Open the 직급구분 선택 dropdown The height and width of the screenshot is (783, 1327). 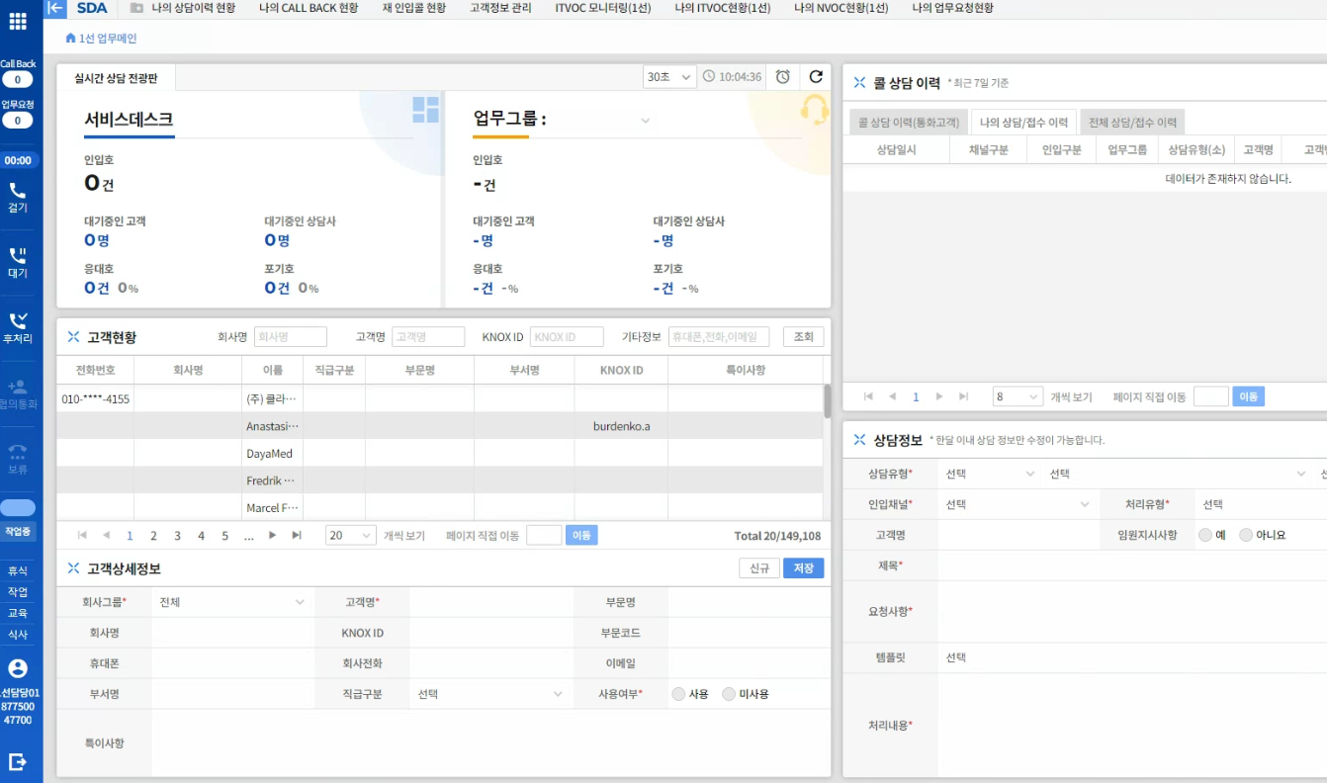click(490, 694)
